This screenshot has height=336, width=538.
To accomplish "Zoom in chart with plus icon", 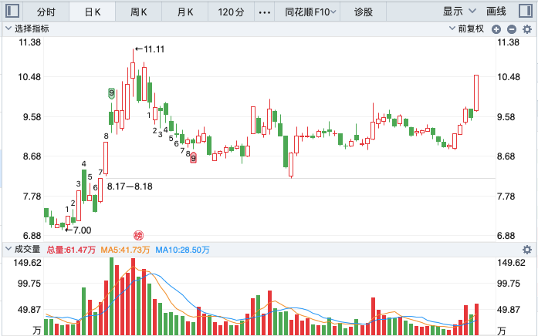I will coord(496,29).
